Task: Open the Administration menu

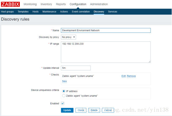Action: [99, 4]
